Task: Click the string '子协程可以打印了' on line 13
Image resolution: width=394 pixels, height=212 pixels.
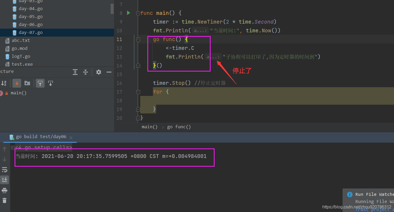Action: click(246, 57)
